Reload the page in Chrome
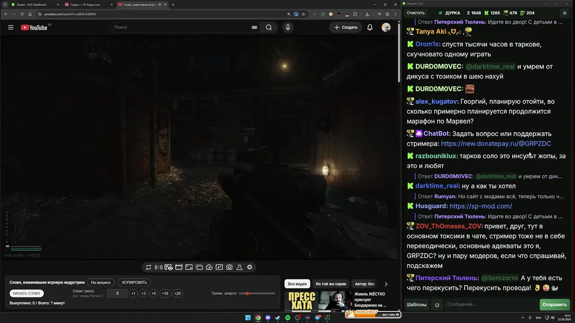The height and width of the screenshot is (323, 575). click(x=22, y=14)
